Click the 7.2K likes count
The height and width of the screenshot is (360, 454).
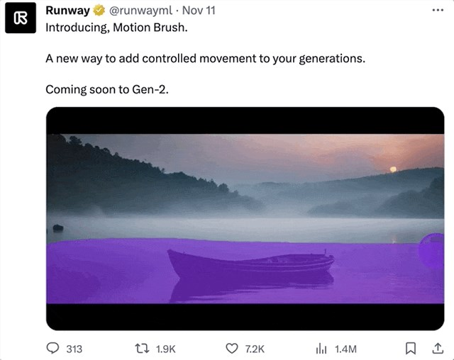coord(255,349)
